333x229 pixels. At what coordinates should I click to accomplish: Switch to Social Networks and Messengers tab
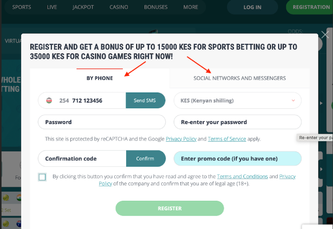[240, 78]
